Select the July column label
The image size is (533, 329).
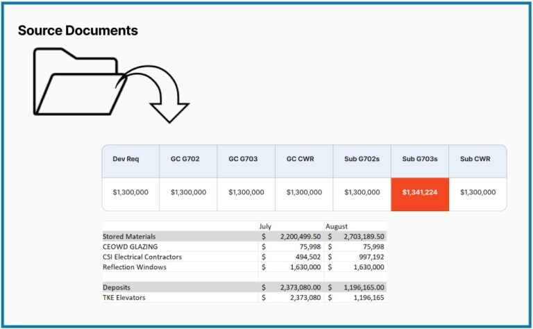pyautogui.click(x=265, y=226)
